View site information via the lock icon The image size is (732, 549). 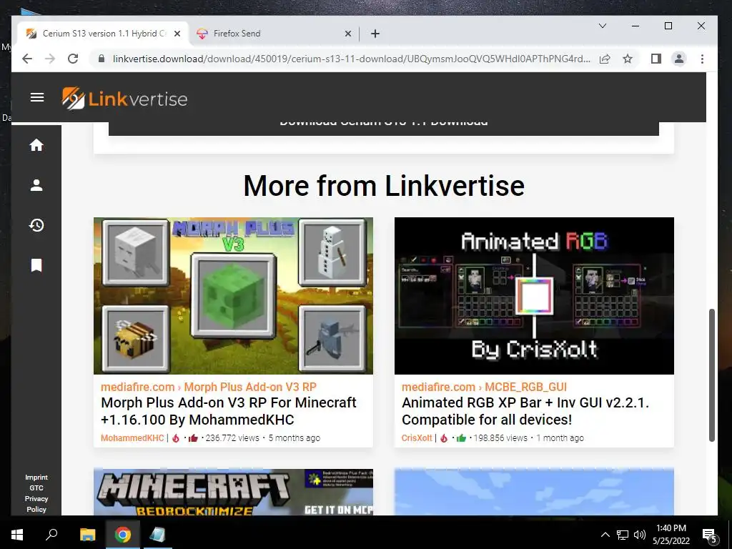click(101, 59)
